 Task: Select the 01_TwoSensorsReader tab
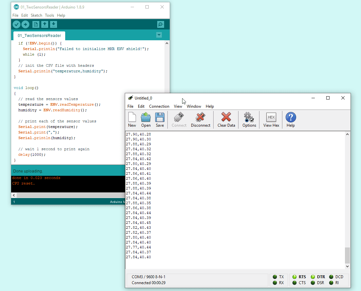pyautogui.click(x=39, y=35)
